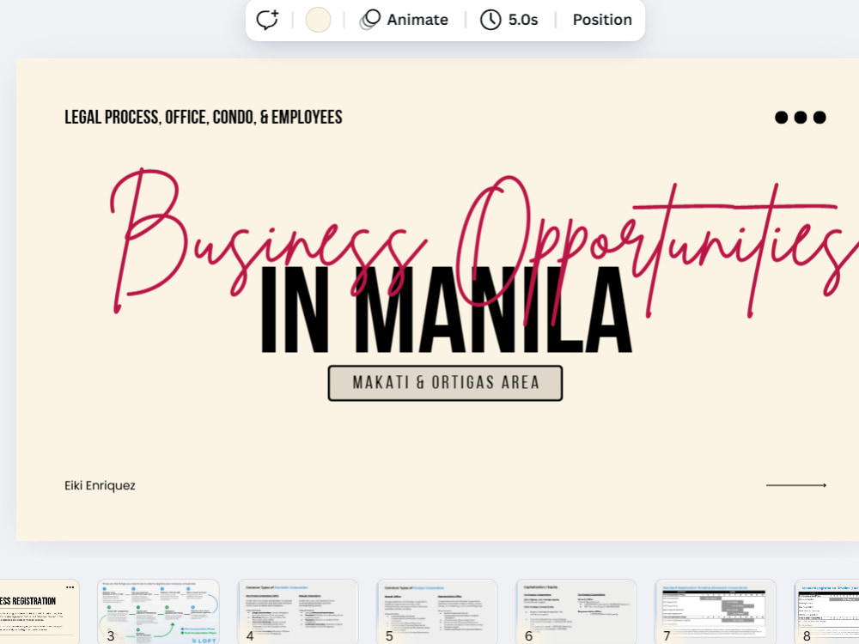Open slide 6 thumbnail
Viewport: 859px width, 644px height.
[x=576, y=611]
